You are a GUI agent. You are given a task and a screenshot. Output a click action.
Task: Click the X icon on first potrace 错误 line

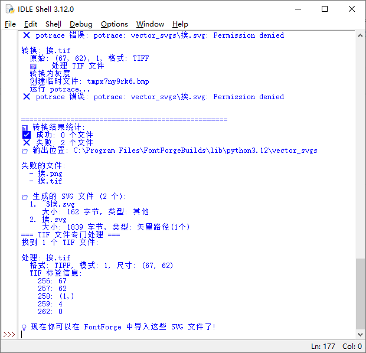pyautogui.click(x=27, y=35)
